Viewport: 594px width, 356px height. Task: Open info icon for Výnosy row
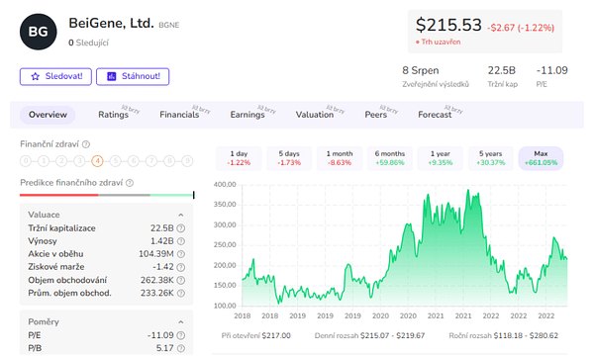pos(181,241)
